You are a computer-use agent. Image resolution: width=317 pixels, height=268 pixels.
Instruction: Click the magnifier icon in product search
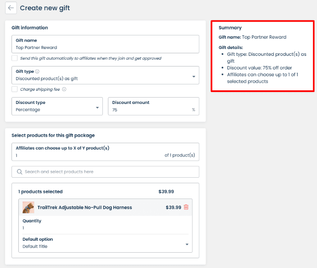[19, 172]
